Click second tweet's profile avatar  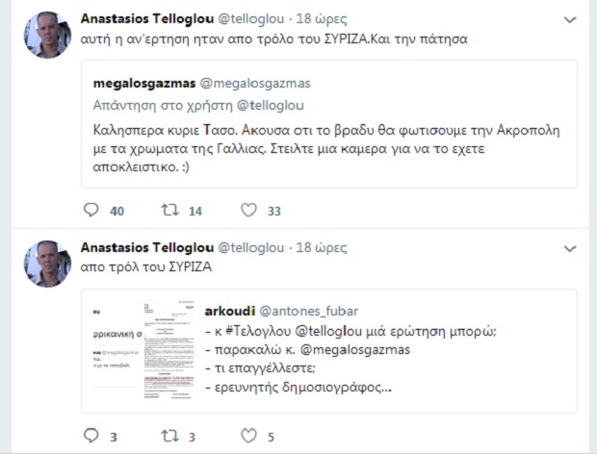point(47,264)
